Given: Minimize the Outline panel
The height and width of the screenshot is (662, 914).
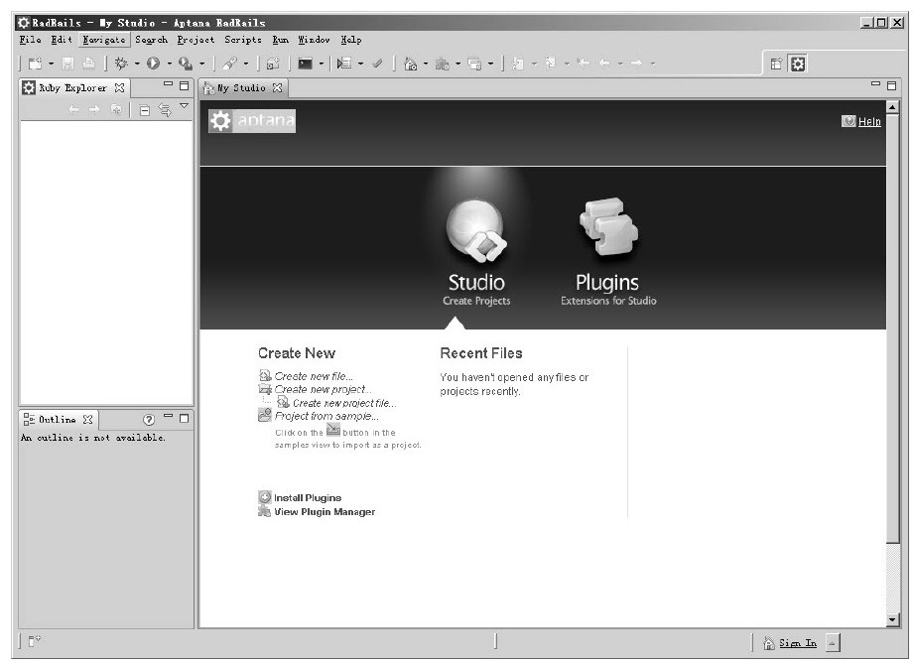Looking at the screenshot, I should tap(168, 418).
